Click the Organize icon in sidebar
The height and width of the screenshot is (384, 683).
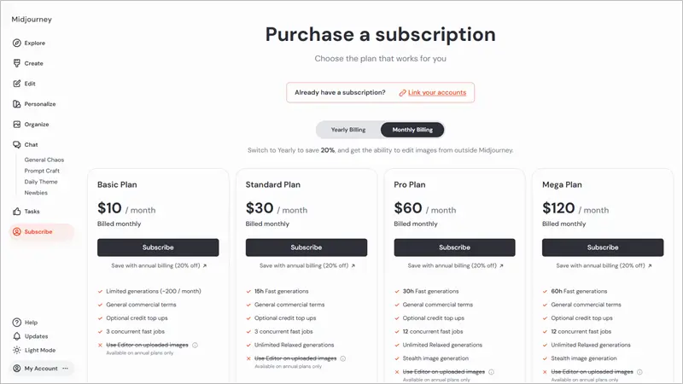tap(17, 125)
